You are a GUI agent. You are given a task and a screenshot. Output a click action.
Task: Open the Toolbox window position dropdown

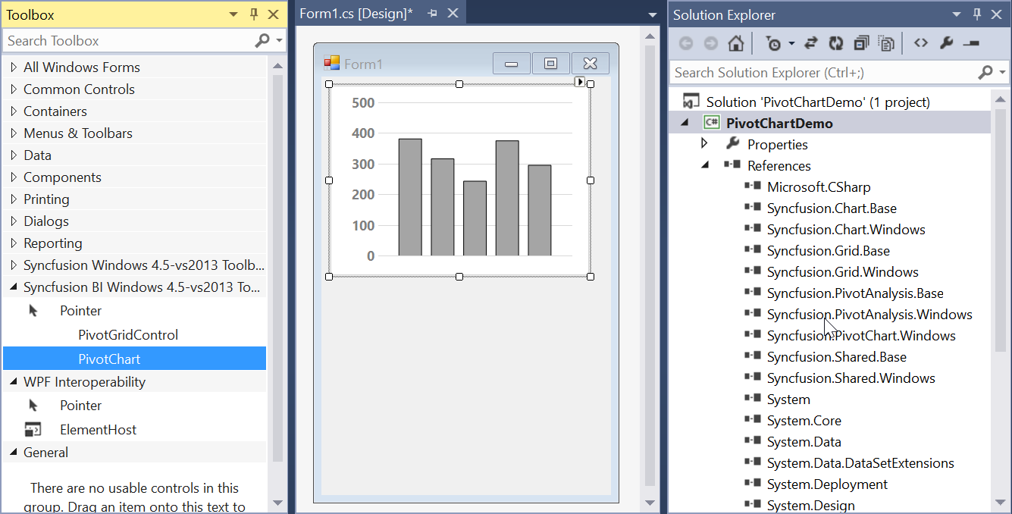234,14
